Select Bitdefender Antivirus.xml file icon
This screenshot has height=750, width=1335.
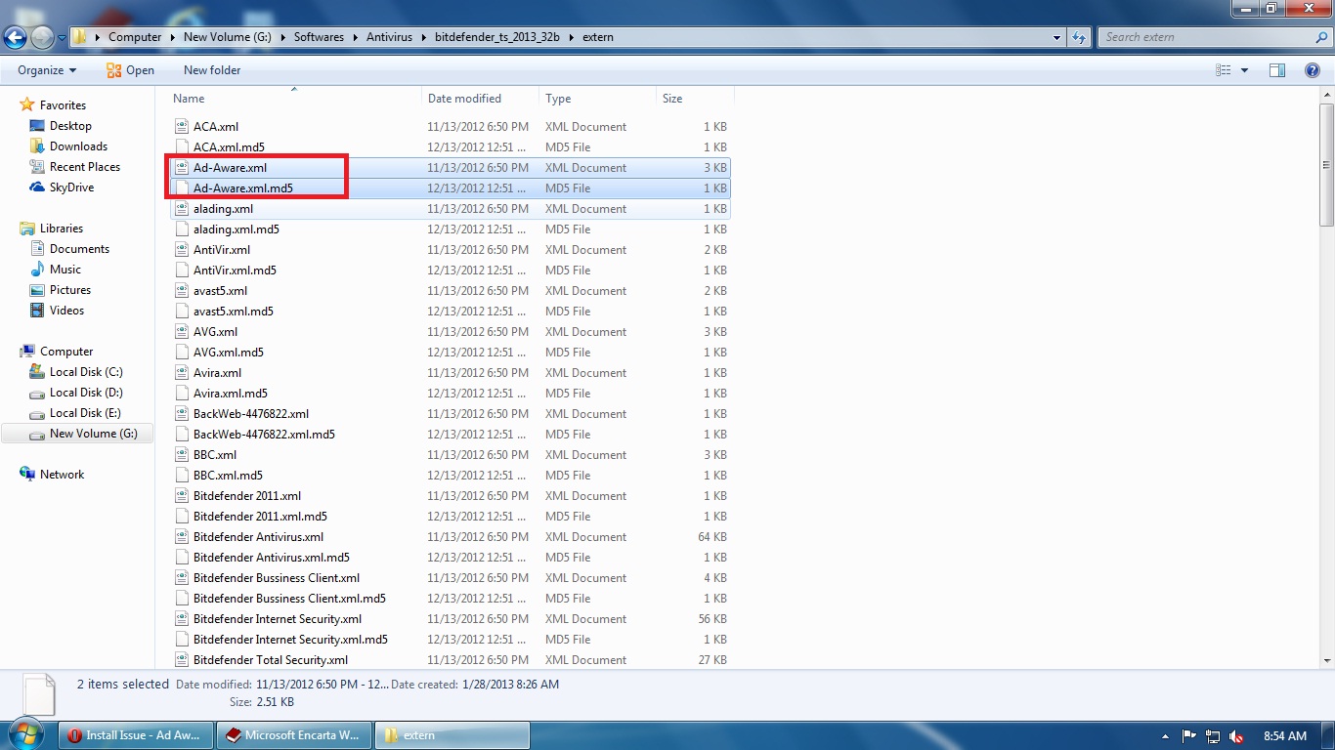point(181,537)
